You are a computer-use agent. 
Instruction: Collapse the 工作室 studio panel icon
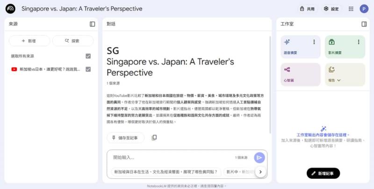click(x=364, y=24)
